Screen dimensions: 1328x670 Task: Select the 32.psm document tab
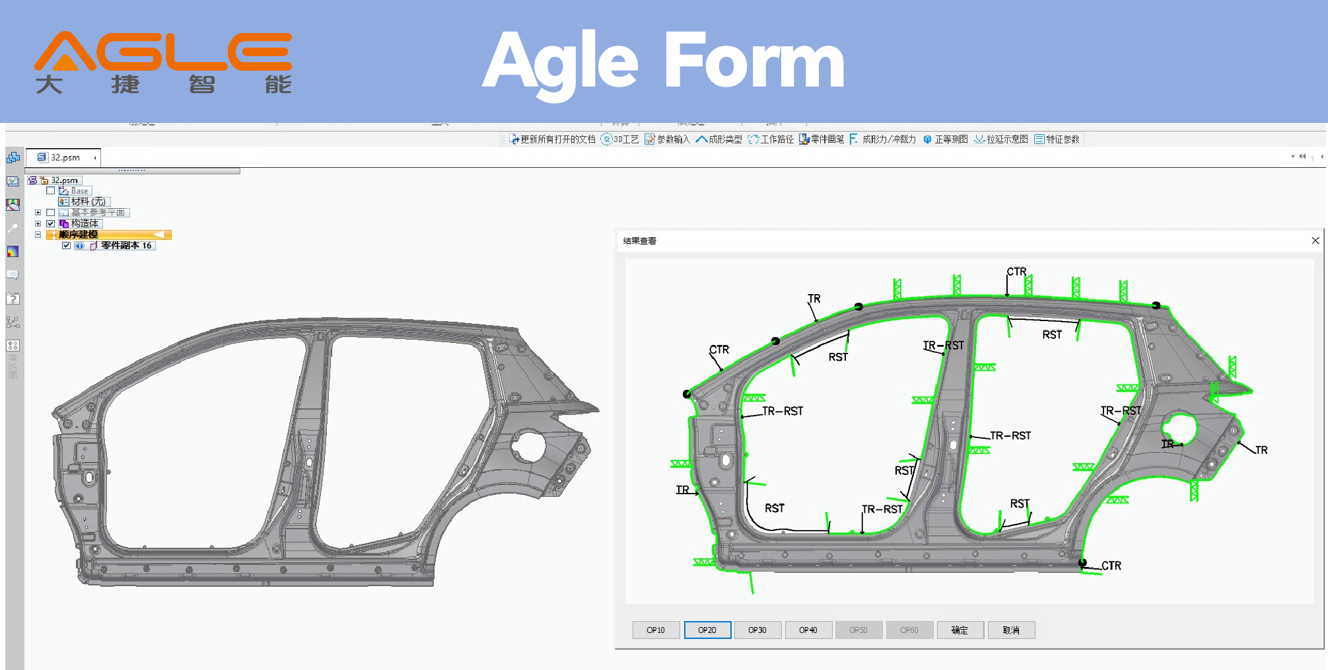pos(64,157)
